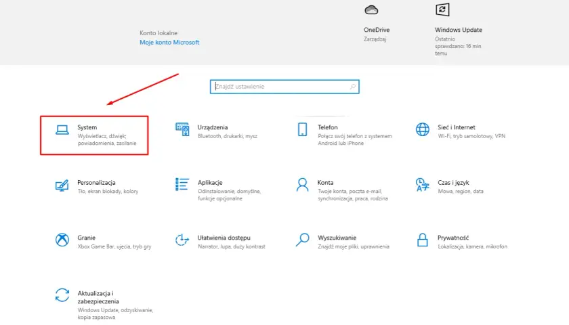
Task: Click the Windows Update refresh icon
Action: [442, 9]
